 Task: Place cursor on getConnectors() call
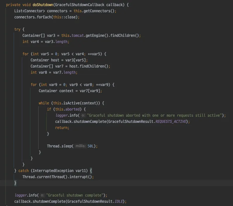pos(99,11)
